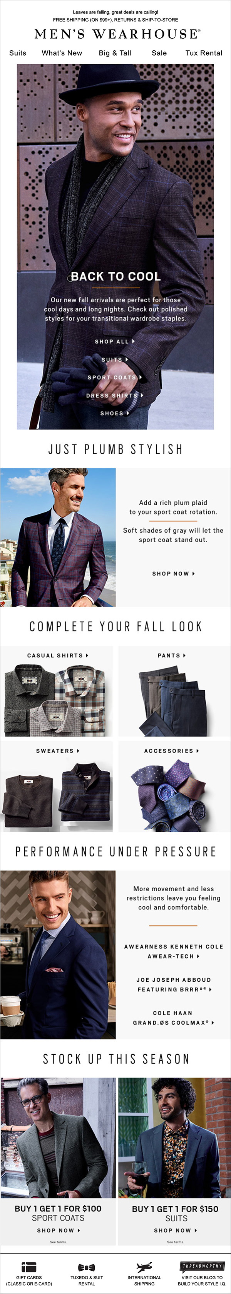
Task: Click Shop All under Back to Cool
Action: (114, 342)
